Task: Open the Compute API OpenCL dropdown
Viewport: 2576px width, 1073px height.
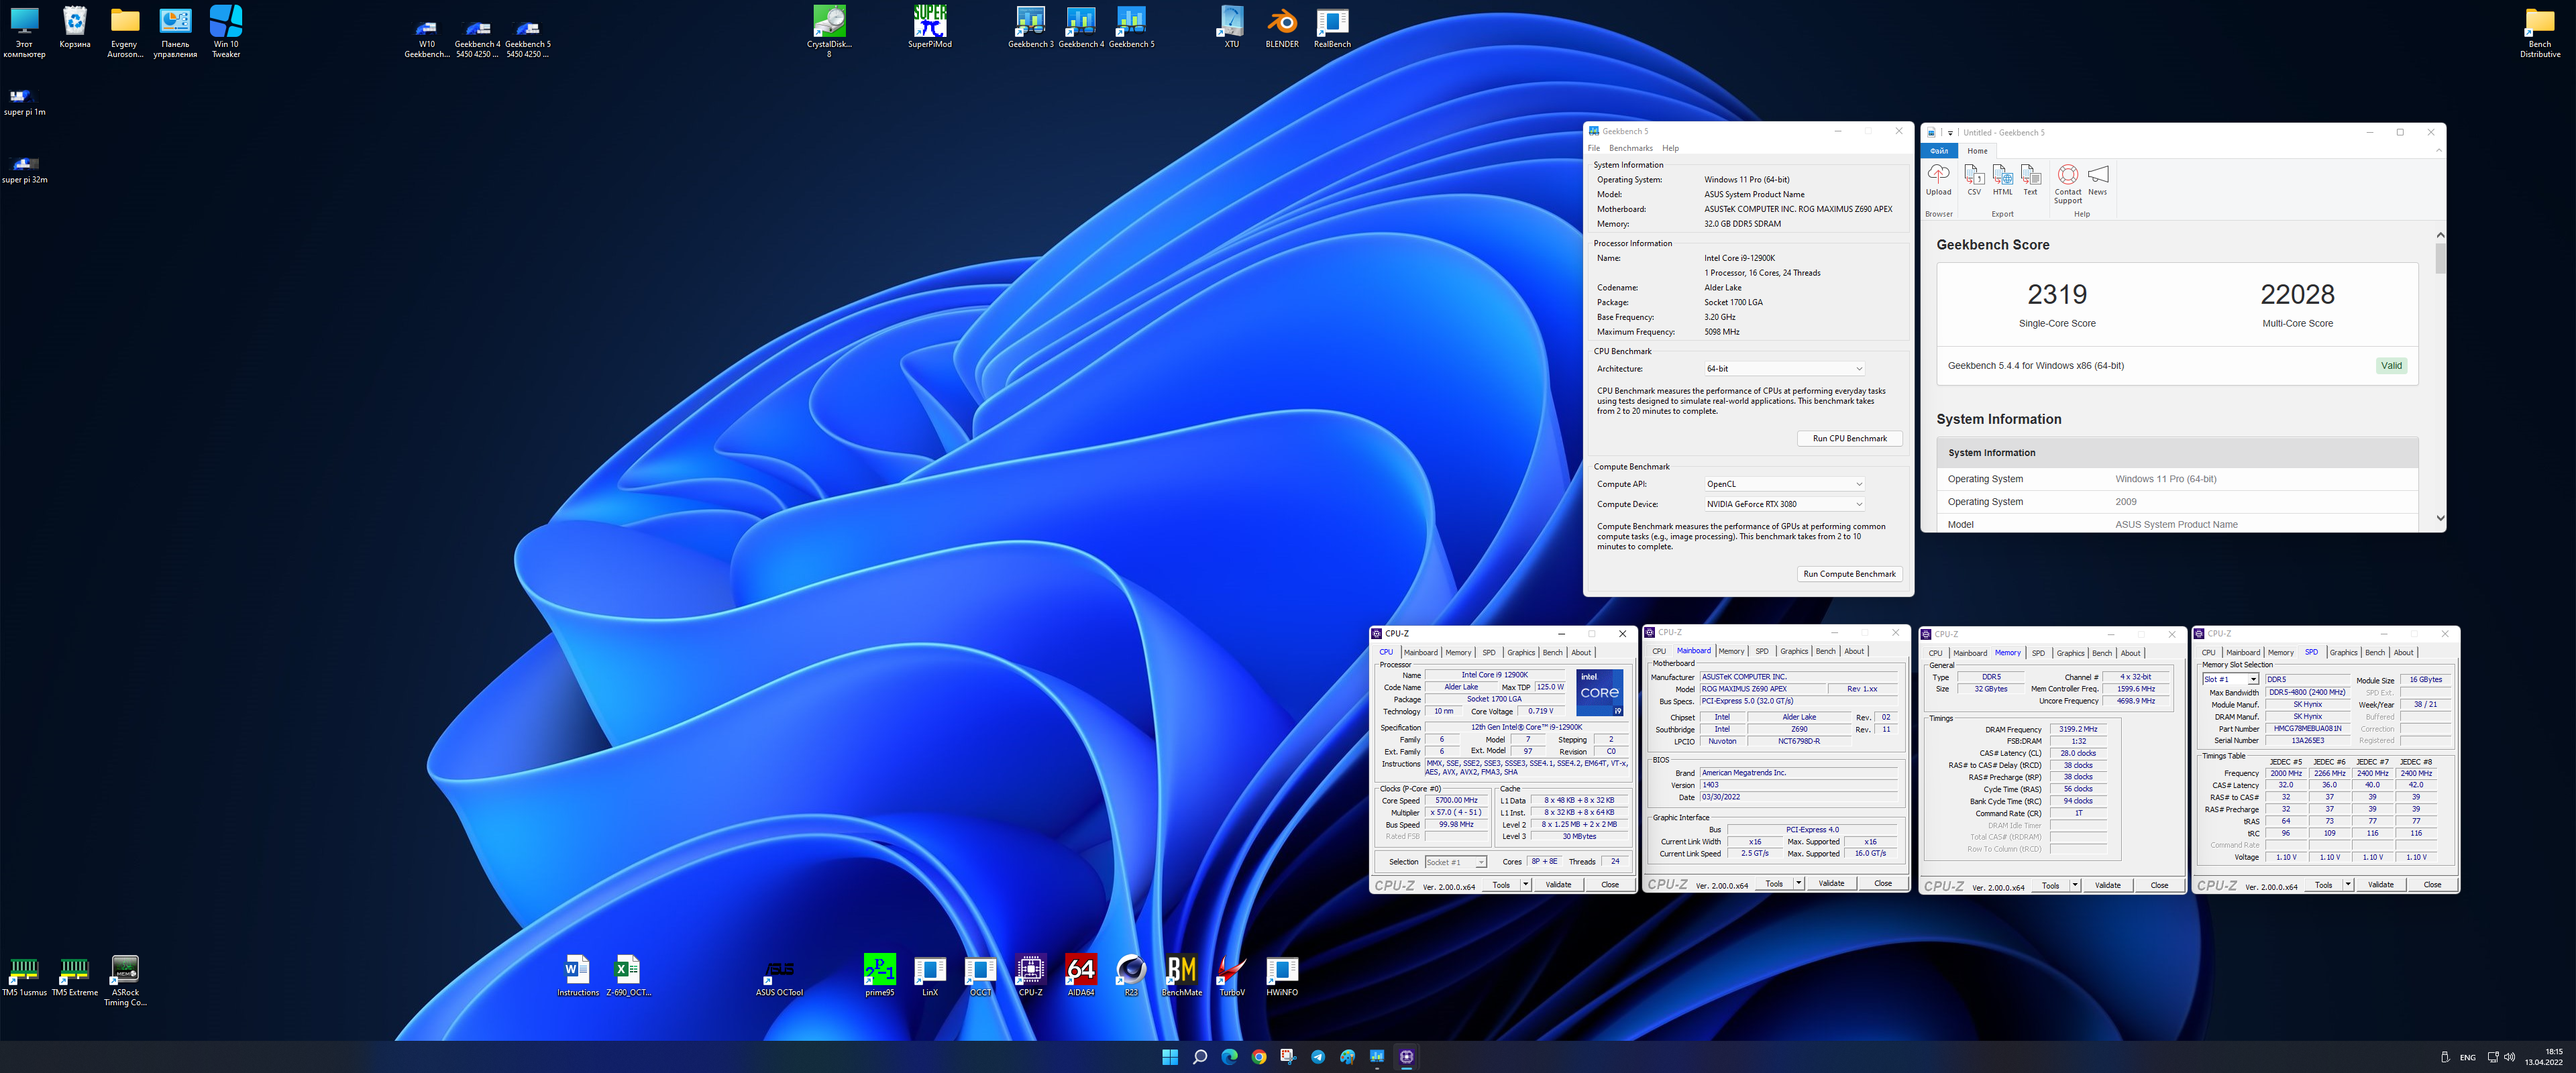Action: tap(1784, 484)
